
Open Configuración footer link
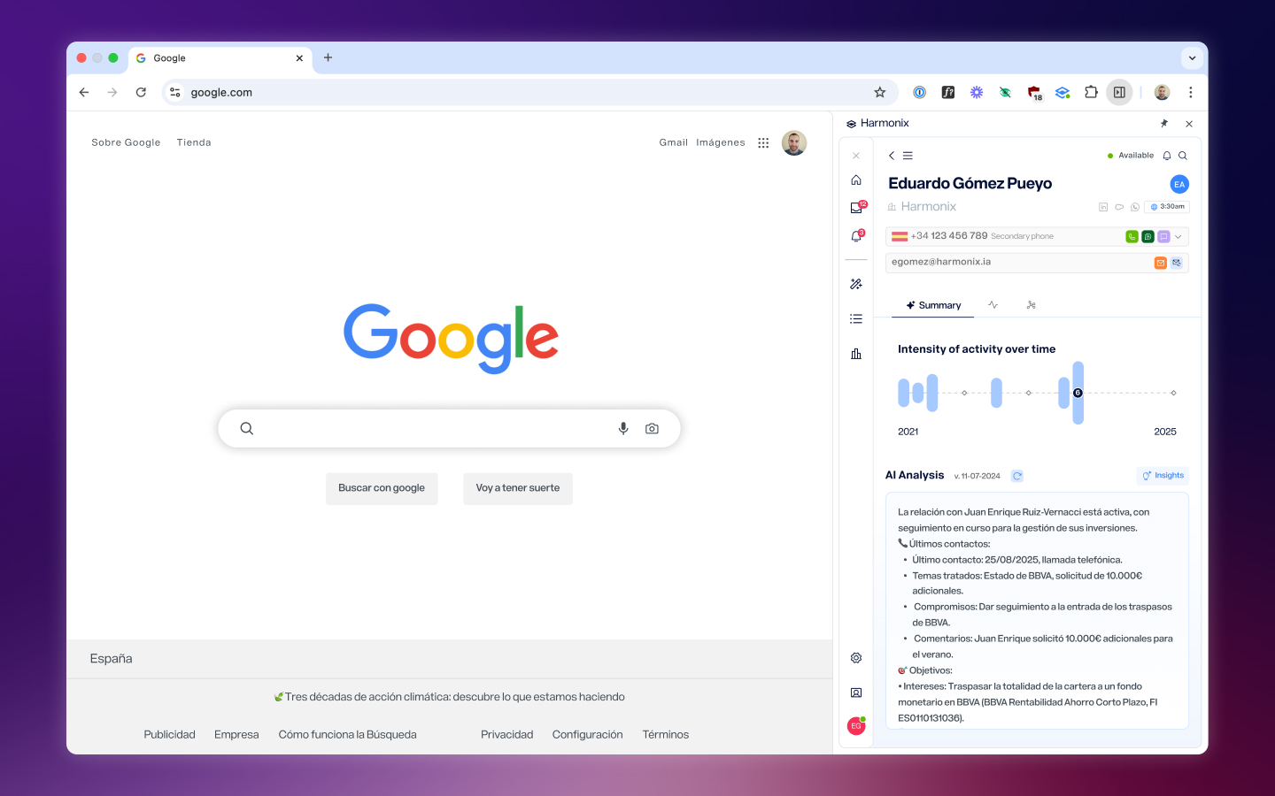pos(587,735)
